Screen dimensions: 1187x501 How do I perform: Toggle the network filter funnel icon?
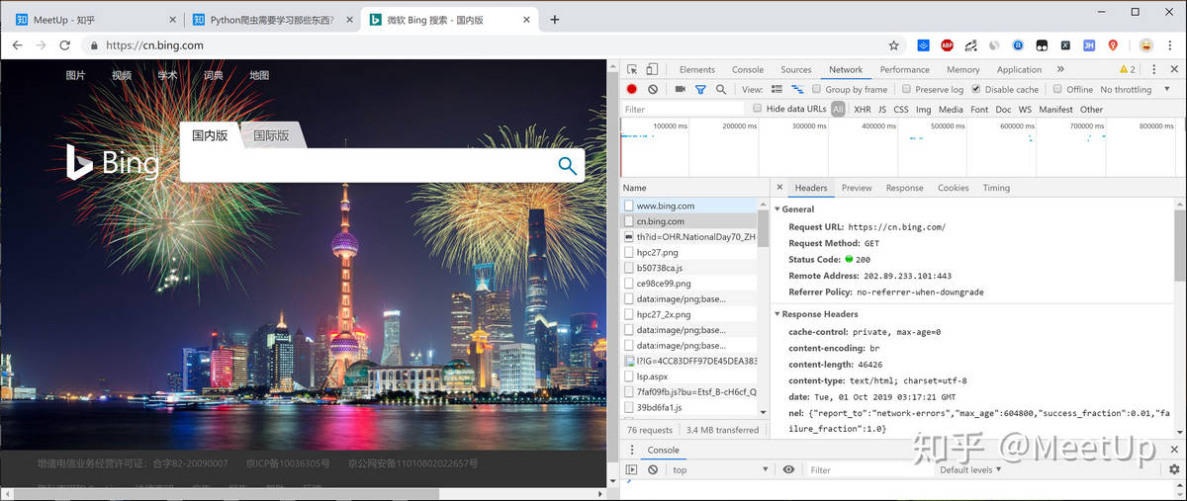click(x=700, y=89)
